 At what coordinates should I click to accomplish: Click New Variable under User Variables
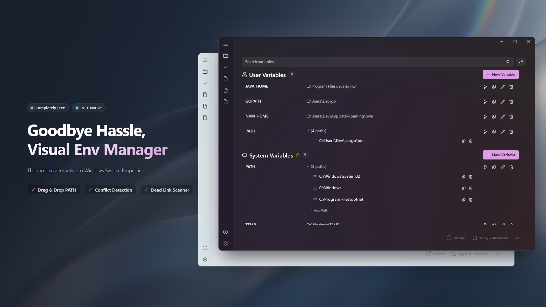500,74
